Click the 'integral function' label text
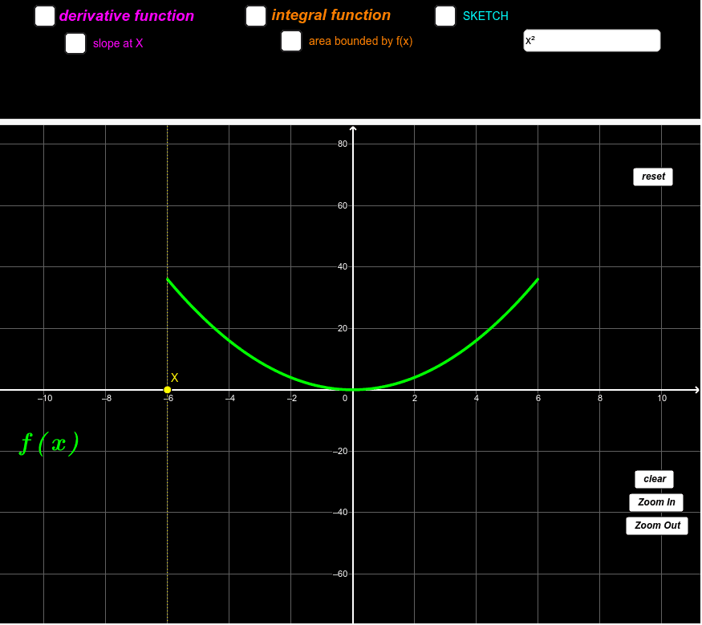 click(331, 15)
